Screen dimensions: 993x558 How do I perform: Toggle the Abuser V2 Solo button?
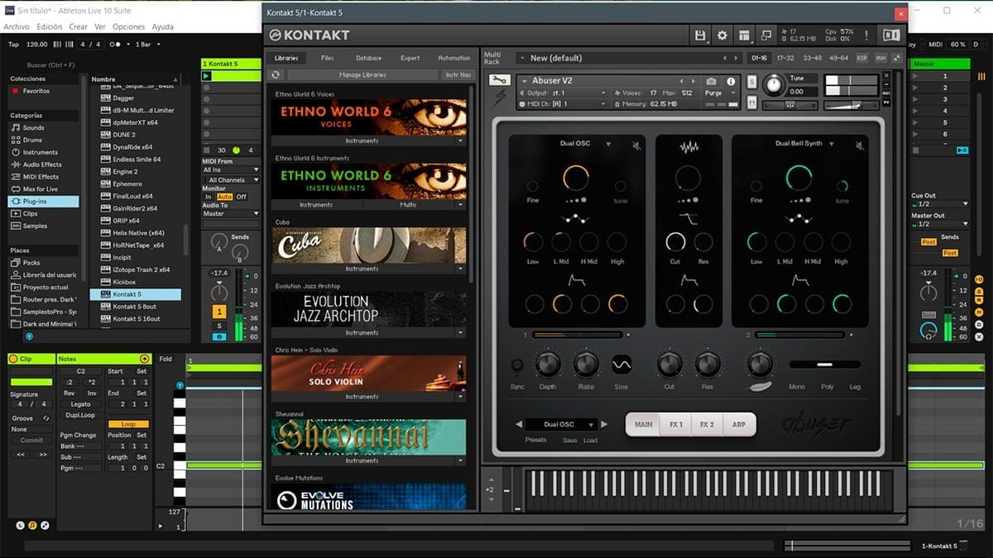pos(752,82)
